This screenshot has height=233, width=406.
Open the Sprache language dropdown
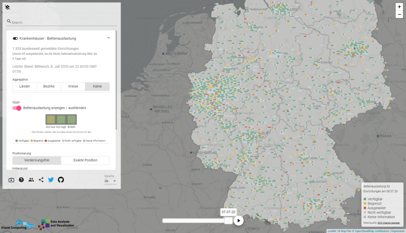pos(110,181)
